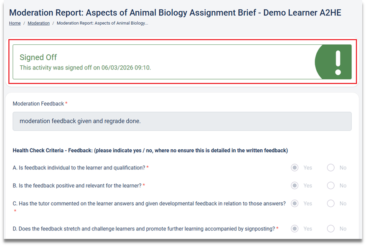Choose Yes for question B positive feedback
Viewport: 366px width, 246px height.
pyautogui.click(x=295, y=185)
